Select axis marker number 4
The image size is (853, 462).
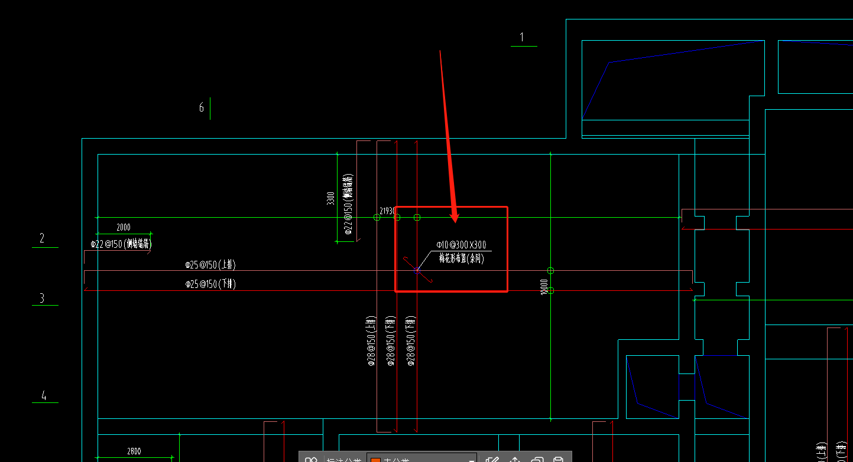pos(43,395)
